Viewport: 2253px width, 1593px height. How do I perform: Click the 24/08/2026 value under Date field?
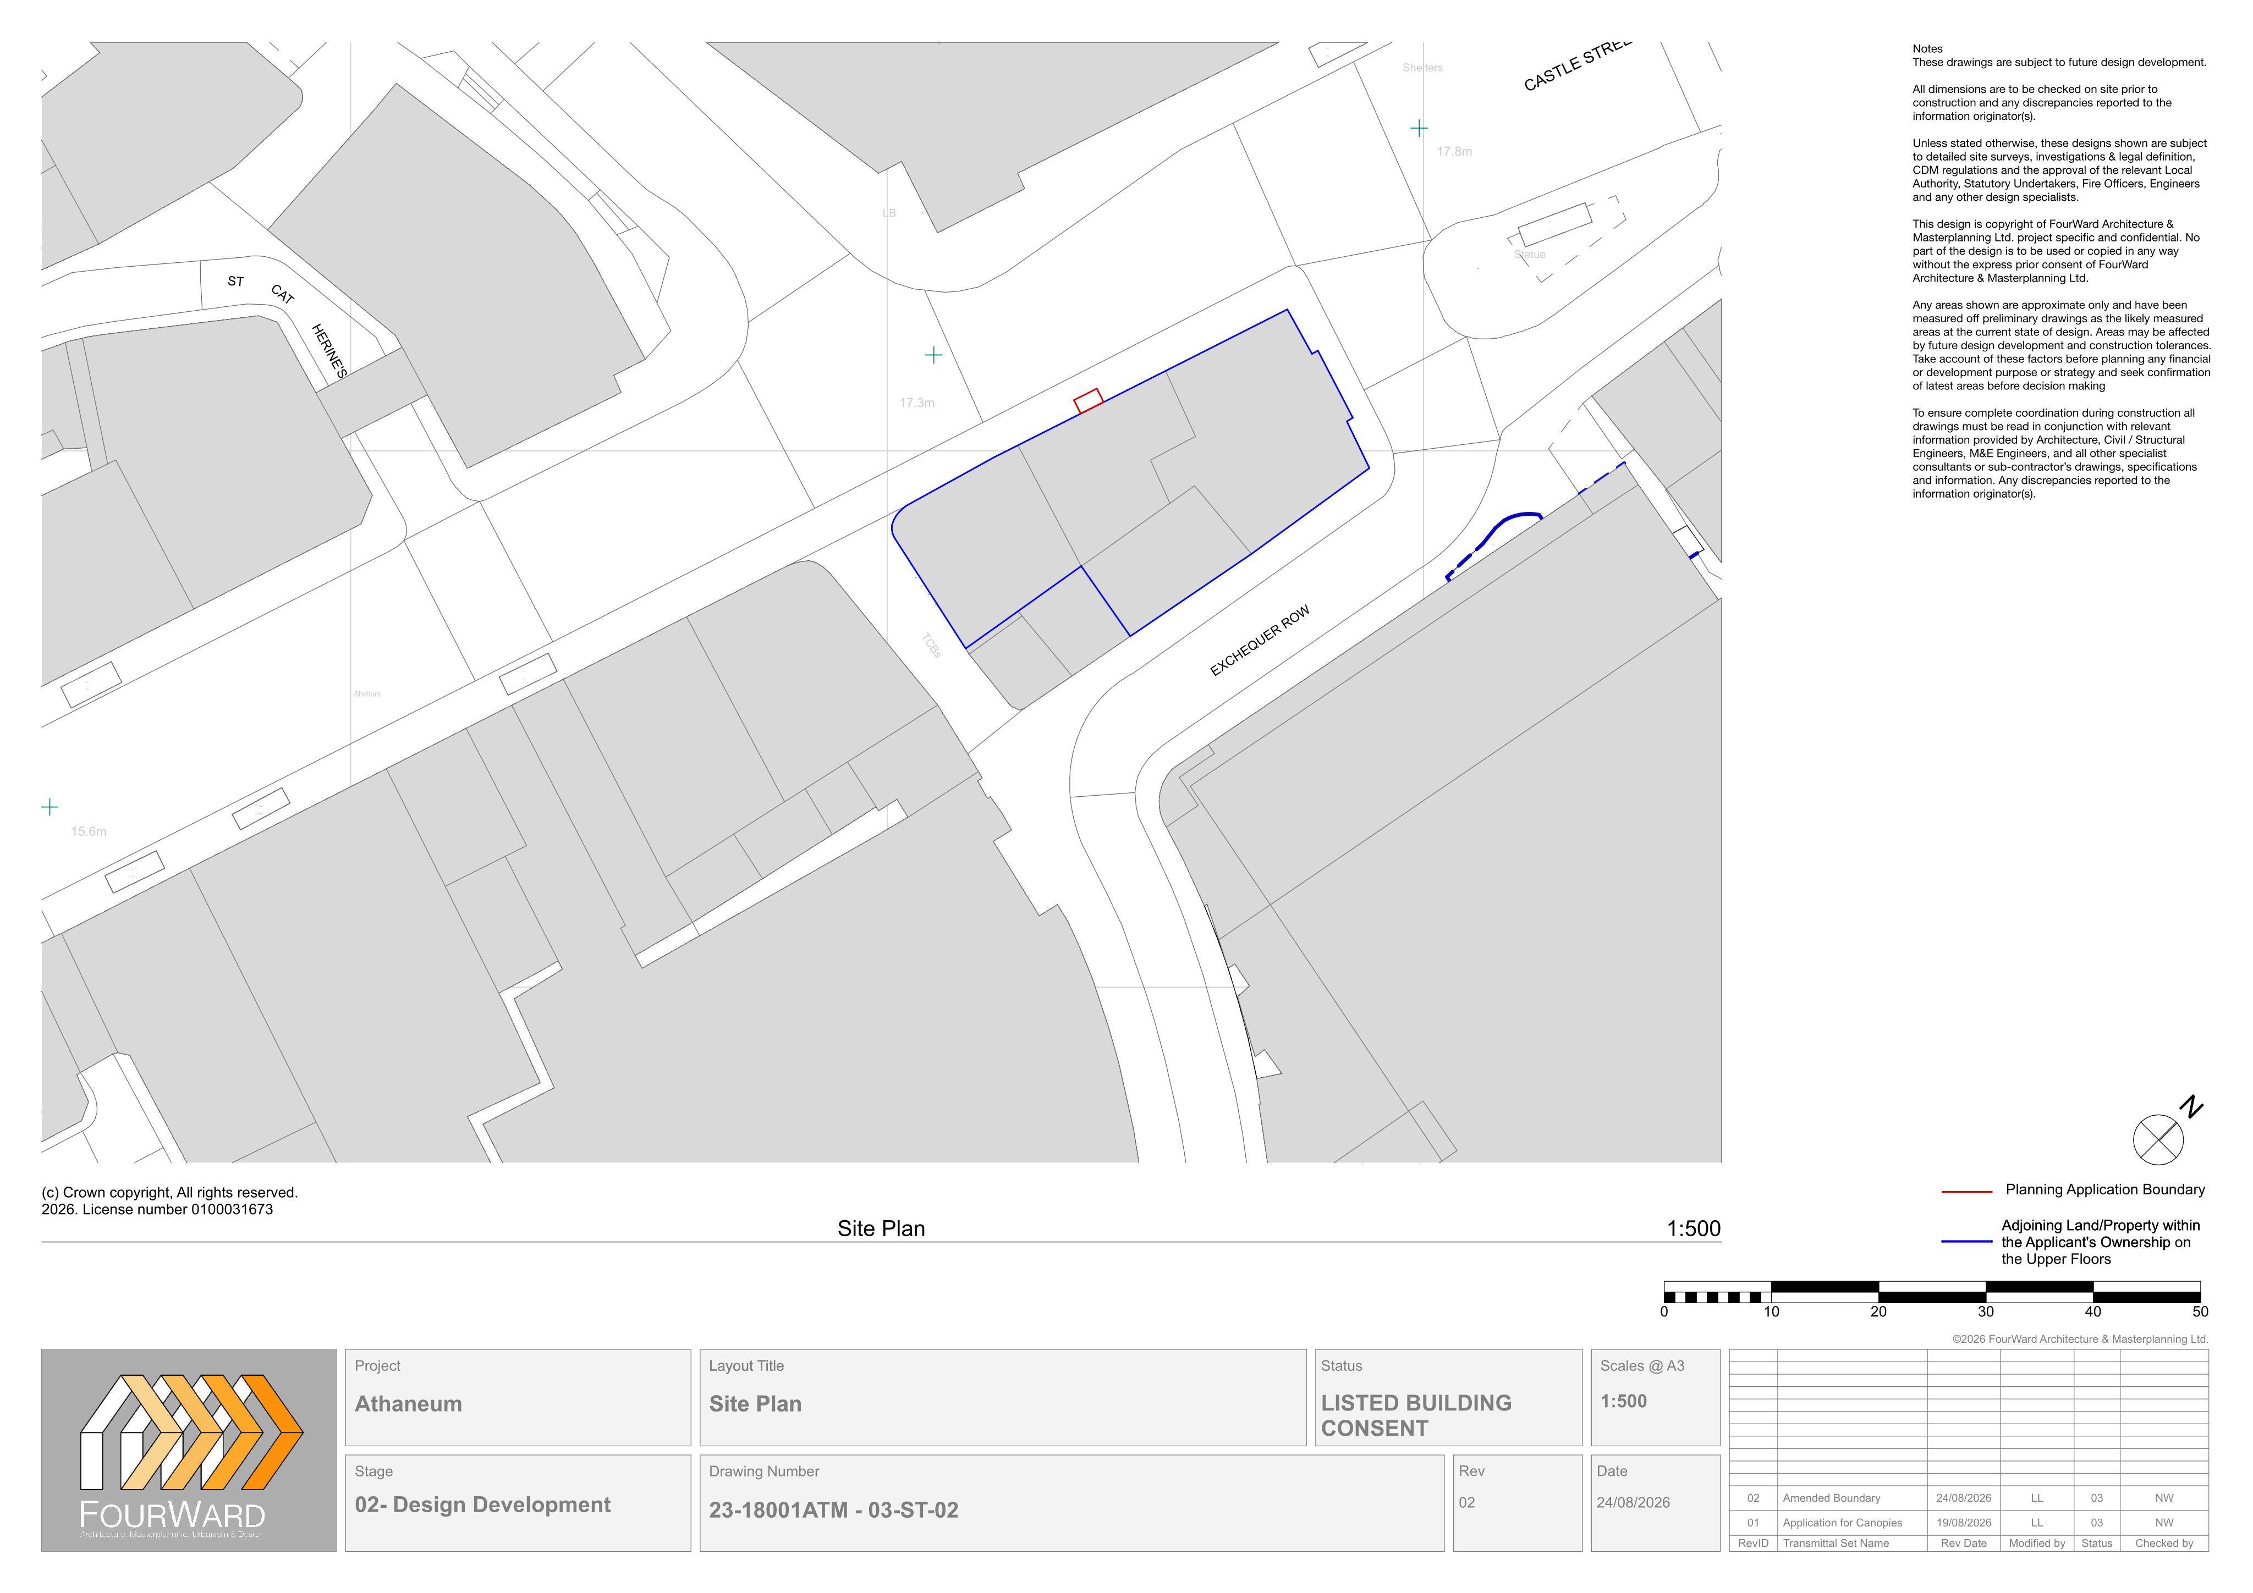pyautogui.click(x=1633, y=1503)
